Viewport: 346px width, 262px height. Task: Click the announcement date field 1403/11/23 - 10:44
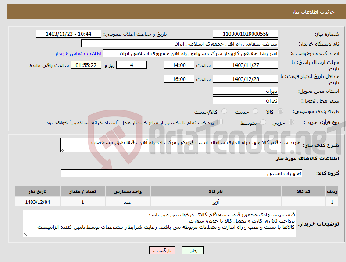coord(68,34)
